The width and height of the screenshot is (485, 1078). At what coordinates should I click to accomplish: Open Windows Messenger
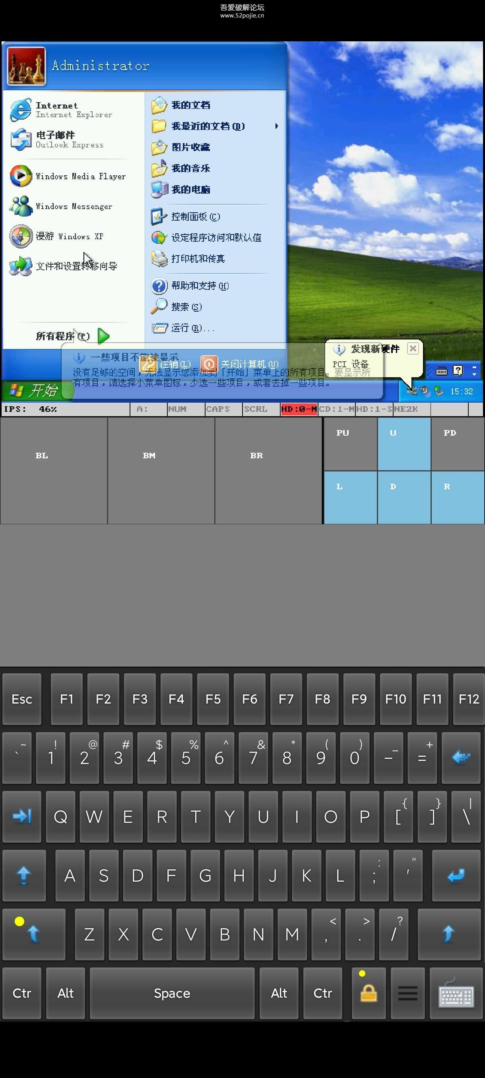[63, 206]
